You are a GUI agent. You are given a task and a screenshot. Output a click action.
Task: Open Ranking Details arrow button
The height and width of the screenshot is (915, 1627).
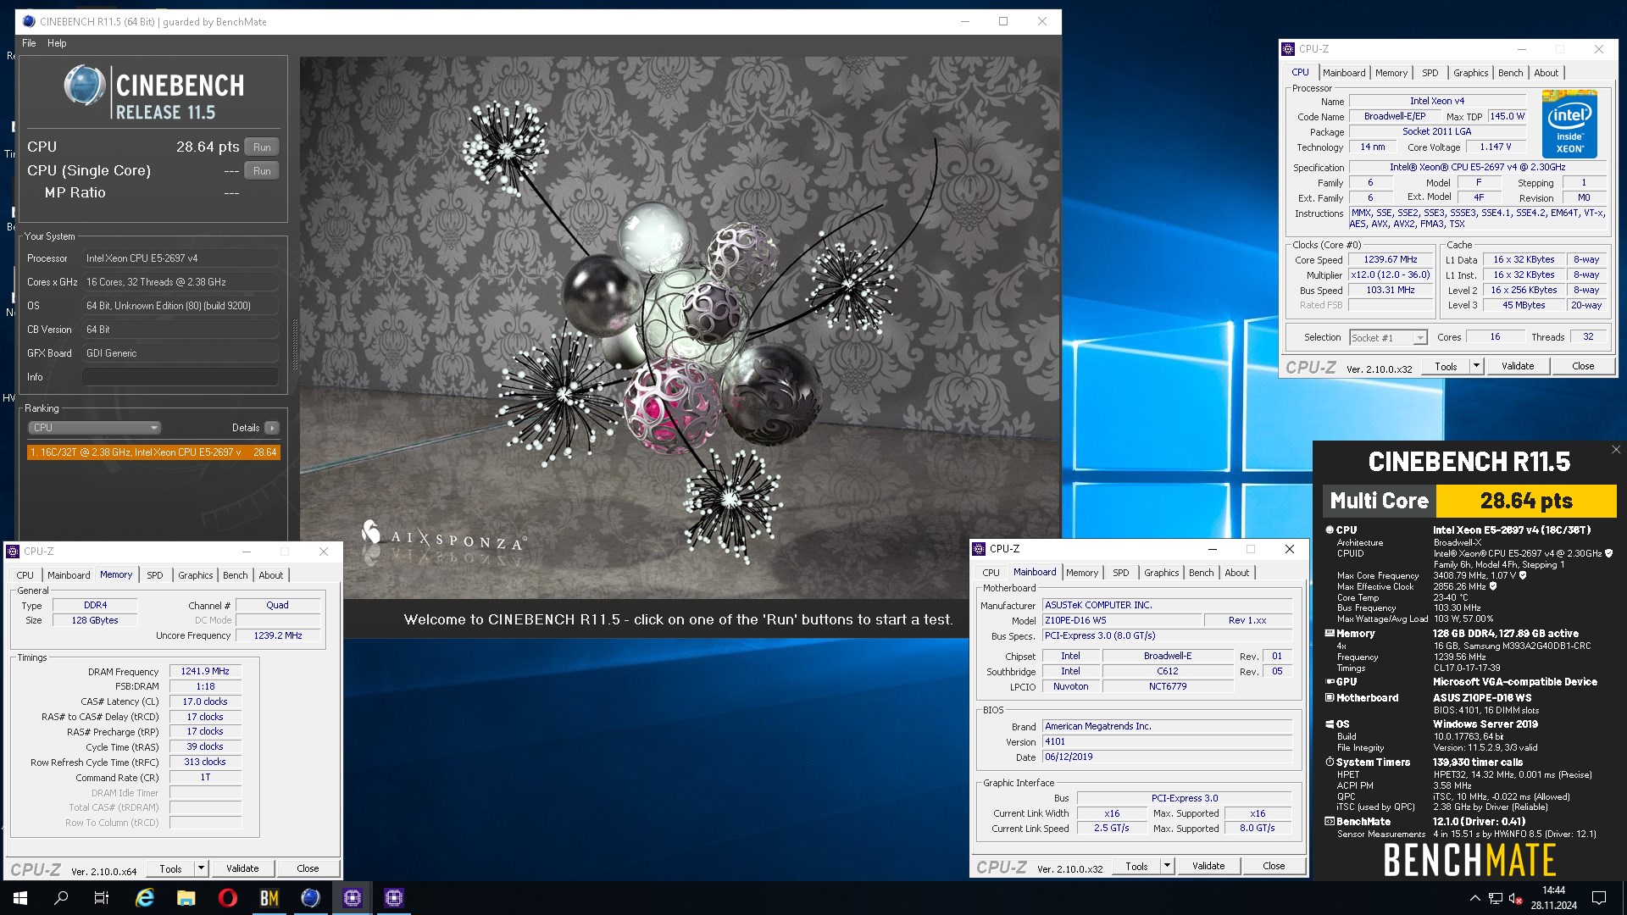click(272, 428)
